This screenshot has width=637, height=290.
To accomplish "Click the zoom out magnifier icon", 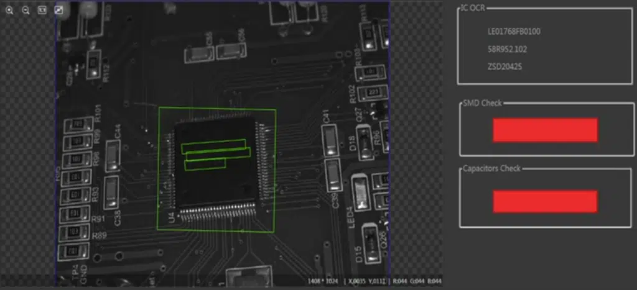I will [26, 10].
